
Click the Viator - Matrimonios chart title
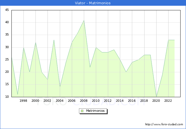pos(93,3)
